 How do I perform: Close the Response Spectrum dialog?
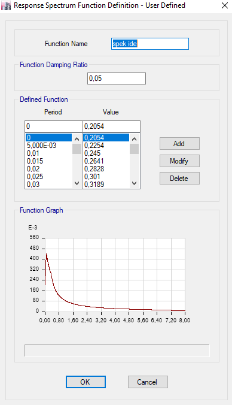(x=224, y=5)
